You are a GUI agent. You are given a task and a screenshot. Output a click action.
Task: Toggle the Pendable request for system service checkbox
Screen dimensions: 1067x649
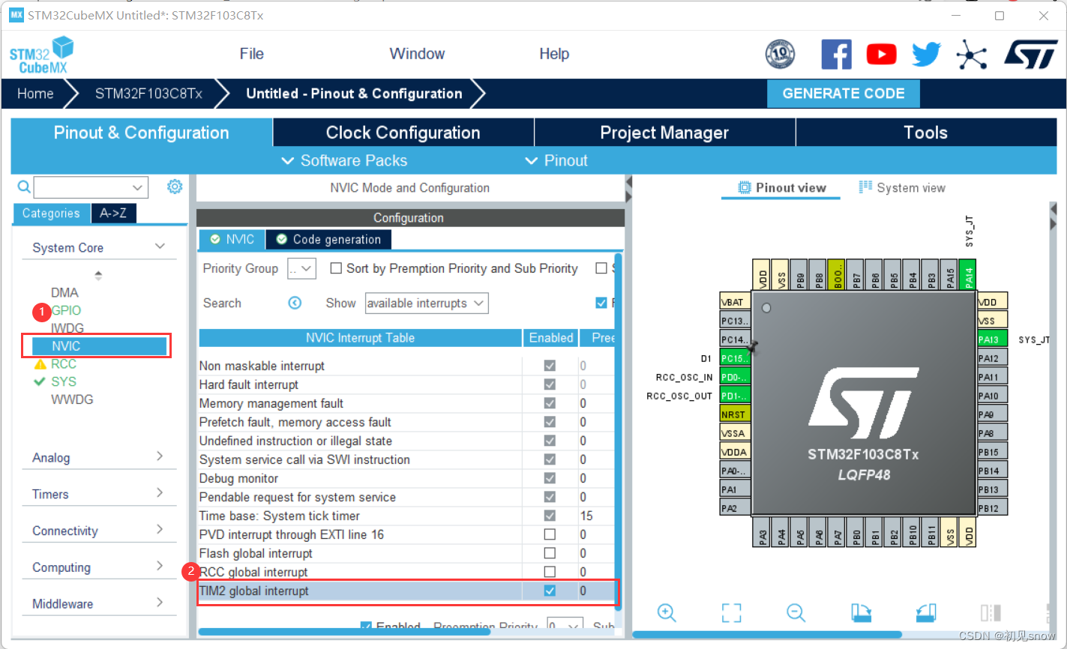tap(550, 497)
